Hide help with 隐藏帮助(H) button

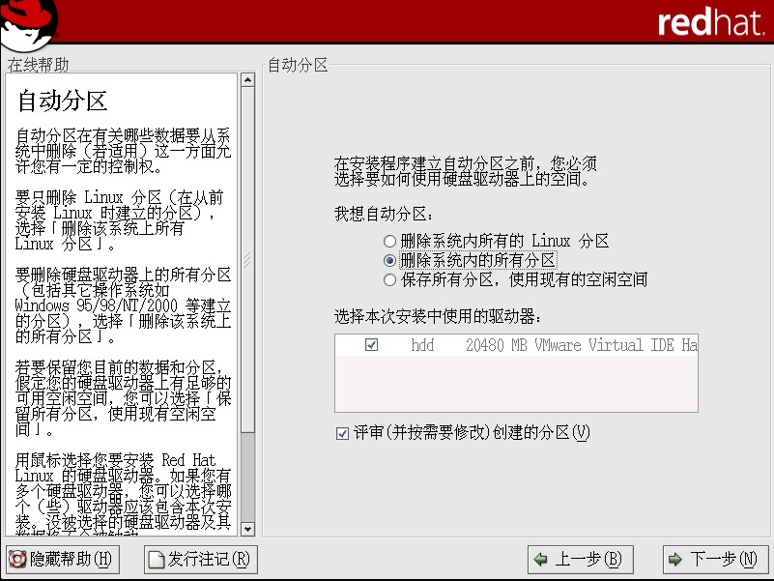point(63,560)
